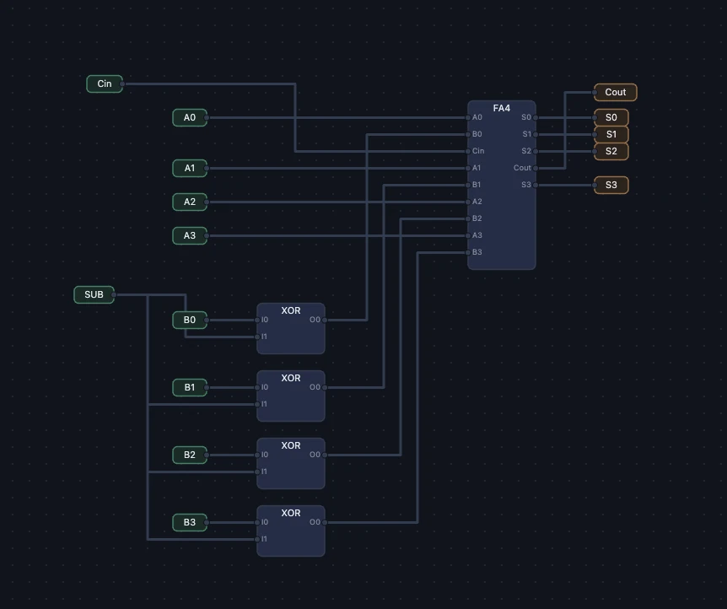
Task: Select the S1 output node
Action: click(x=611, y=134)
